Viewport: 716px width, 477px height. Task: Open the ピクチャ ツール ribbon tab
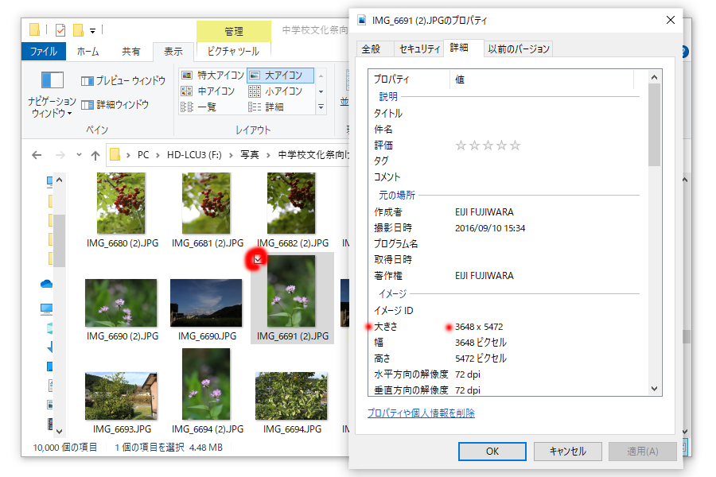click(233, 51)
